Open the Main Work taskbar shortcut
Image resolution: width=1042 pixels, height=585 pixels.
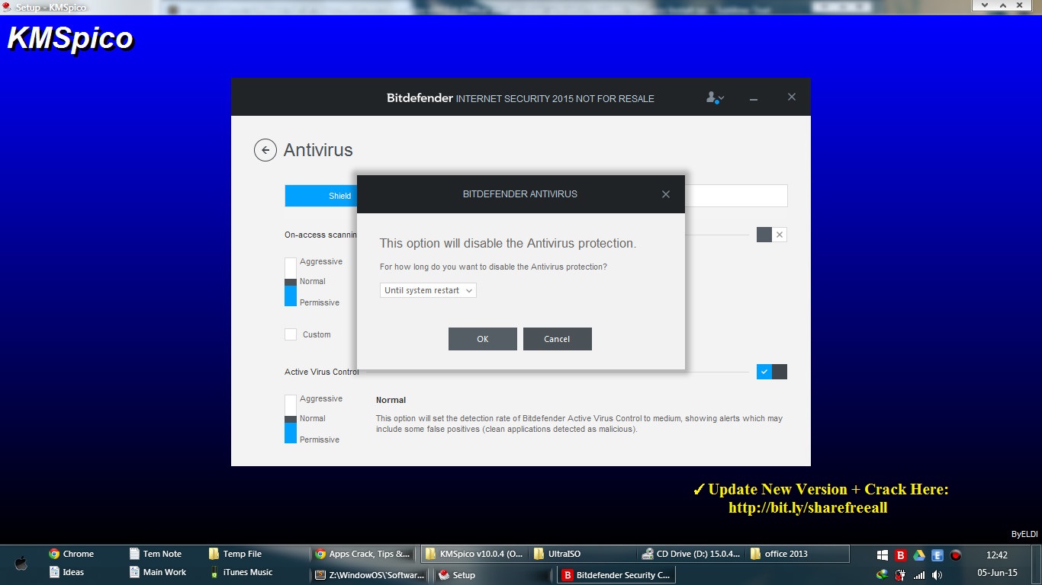[158, 572]
